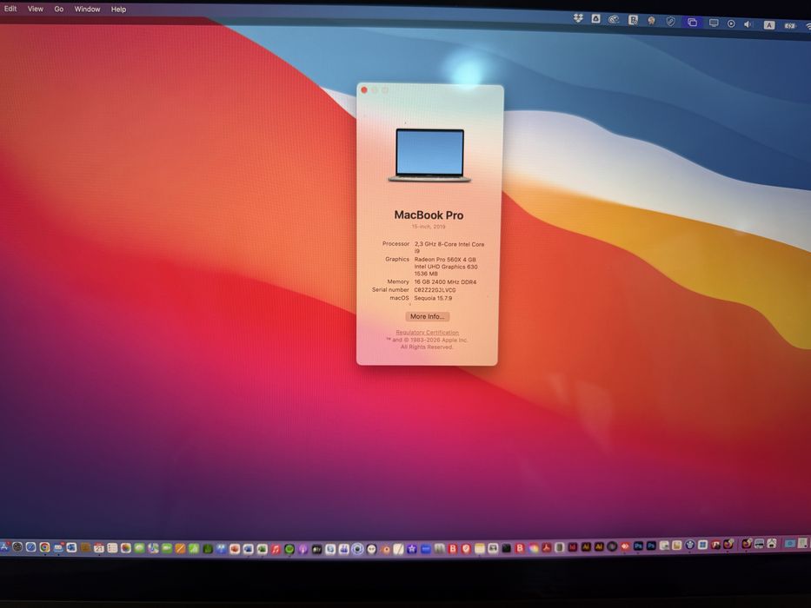The height and width of the screenshot is (608, 811).
Task: Click the shield security icon in menu bar
Action: 670,21
